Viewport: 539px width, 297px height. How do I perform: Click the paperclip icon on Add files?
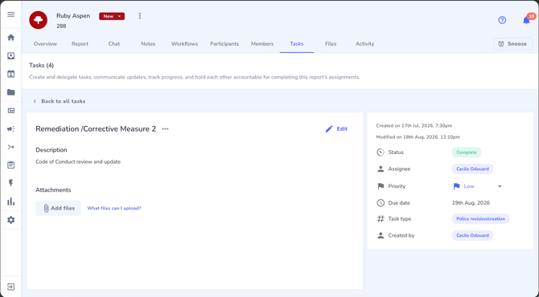(x=46, y=208)
